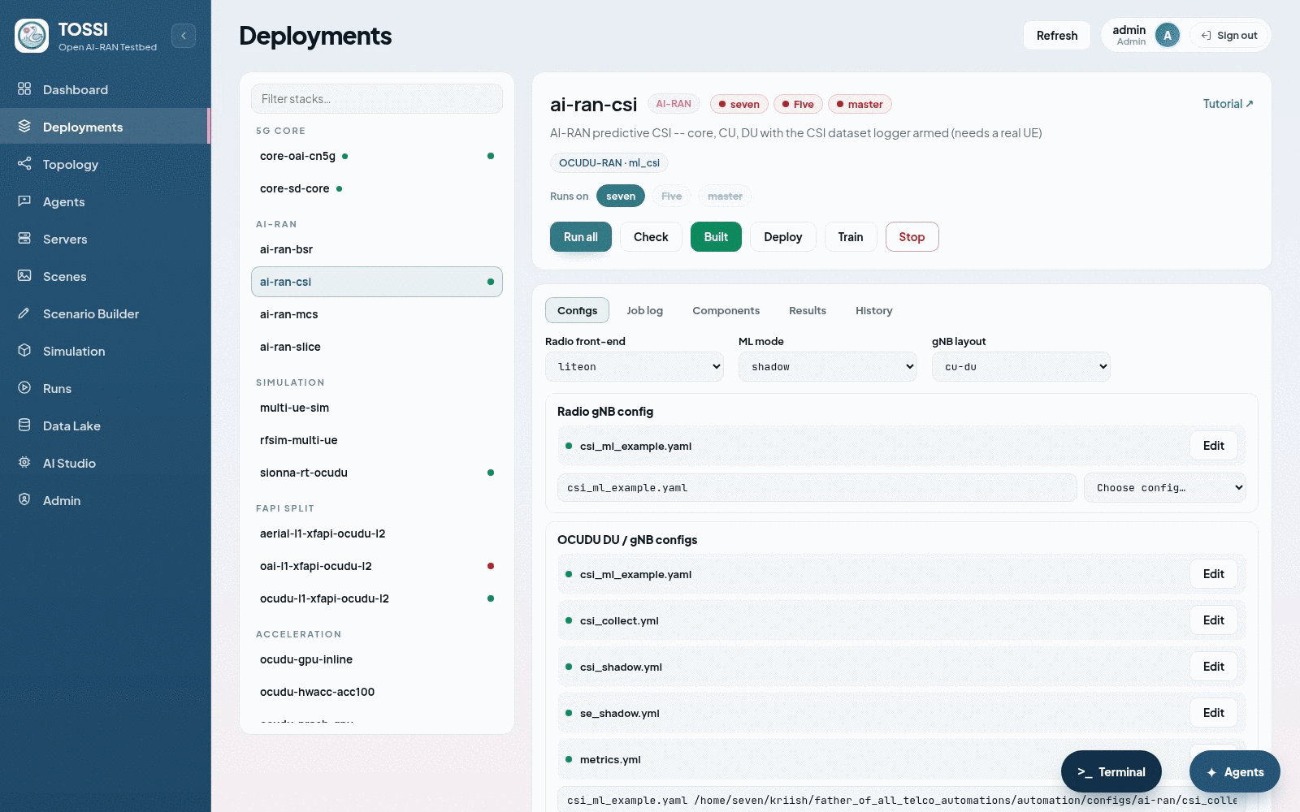Toggle Runs on host seven

pyautogui.click(x=621, y=196)
